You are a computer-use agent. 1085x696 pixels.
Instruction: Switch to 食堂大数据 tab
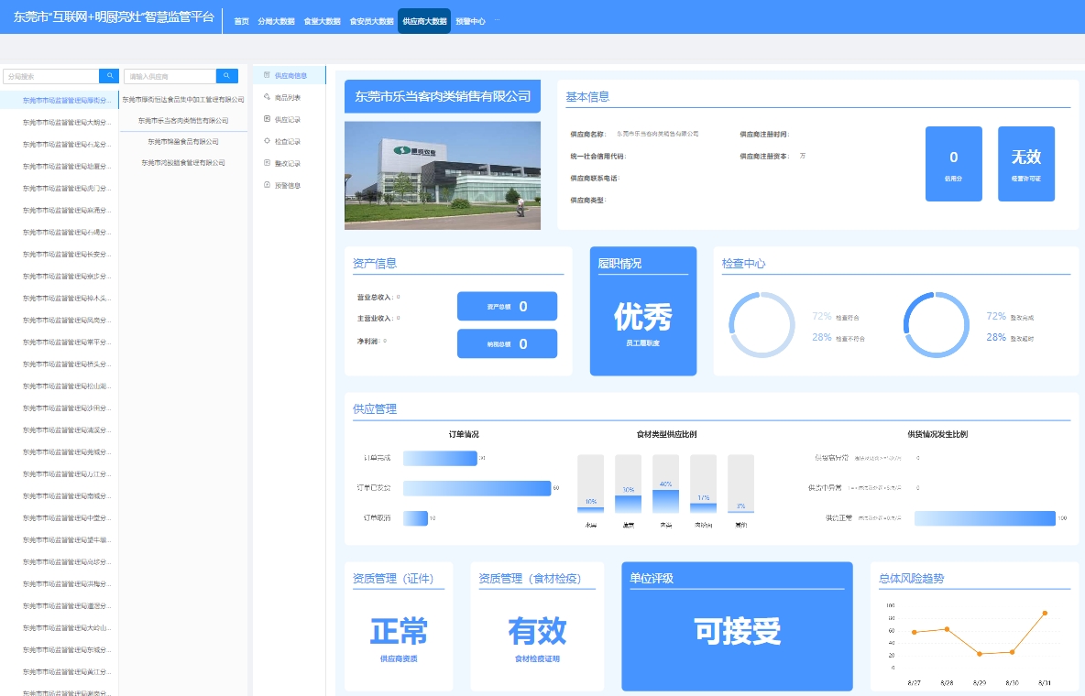pos(323,21)
